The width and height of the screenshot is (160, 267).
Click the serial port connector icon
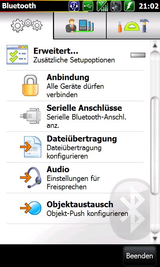pyautogui.click(x=30, y=116)
